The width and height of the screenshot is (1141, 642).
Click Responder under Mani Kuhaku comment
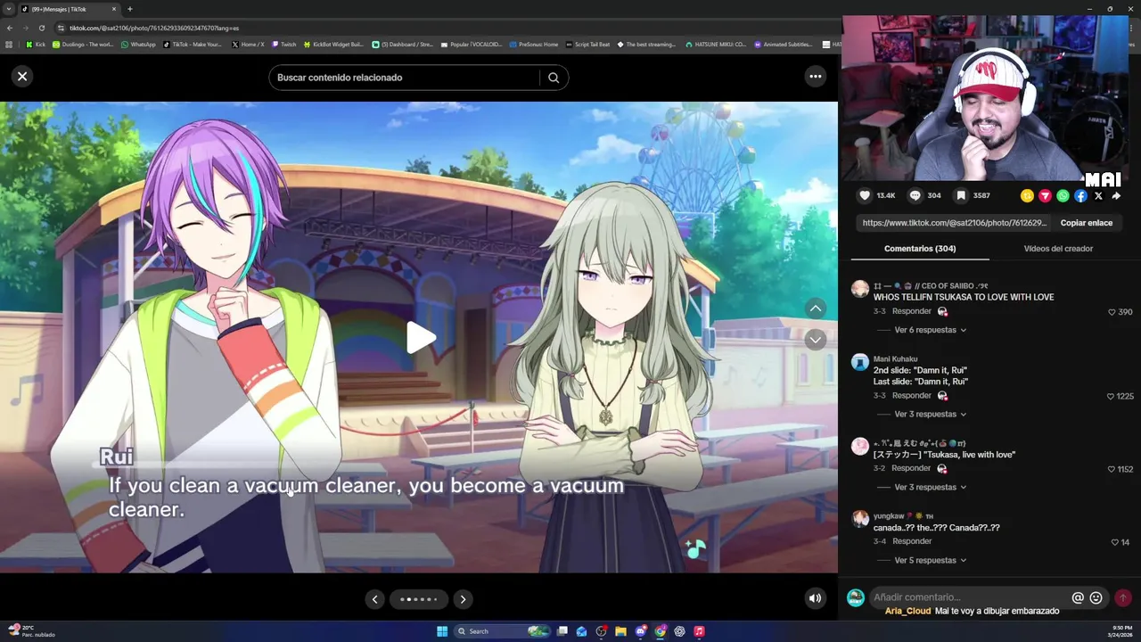pyautogui.click(x=912, y=395)
